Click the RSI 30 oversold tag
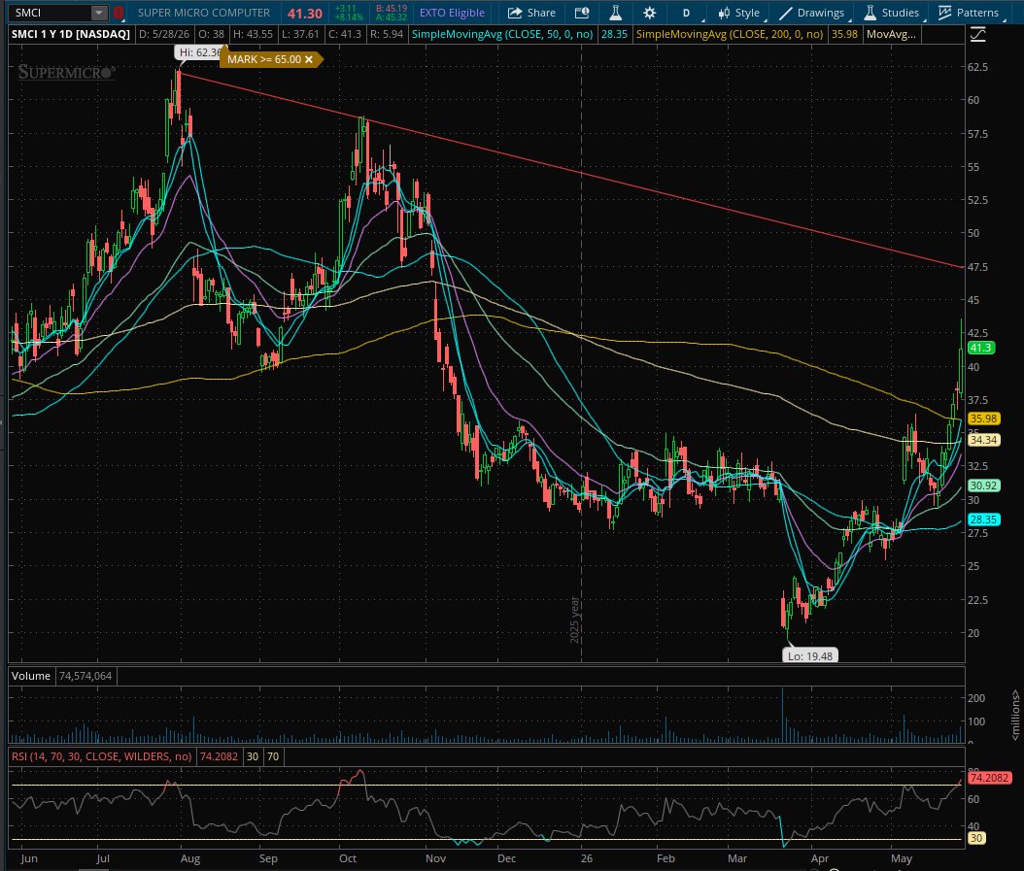This screenshot has height=871, width=1024. pos(976,838)
